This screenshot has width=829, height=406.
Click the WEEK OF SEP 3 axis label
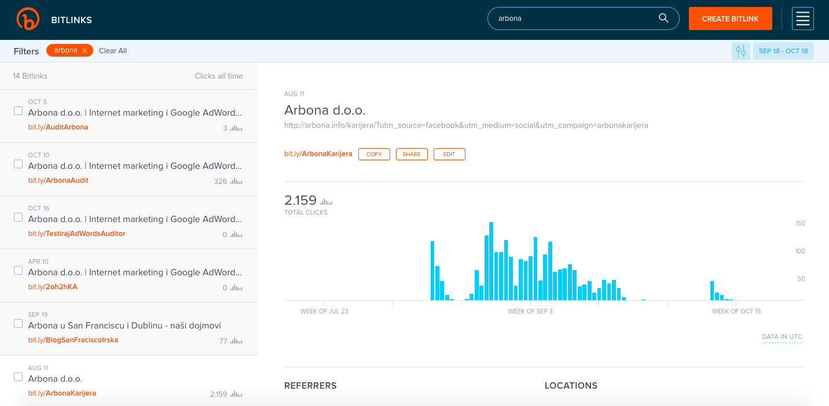click(530, 311)
